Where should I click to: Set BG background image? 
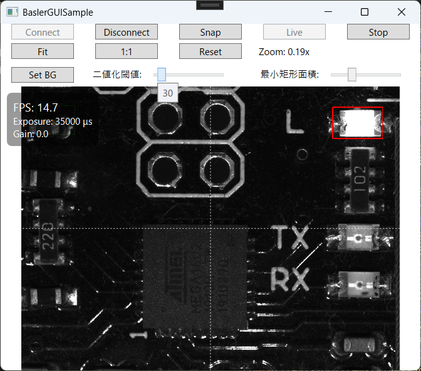click(43, 75)
